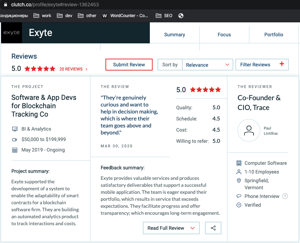Click the MAR 30, 2020 review date
The width and height of the screenshot is (300, 243).
point(117,146)
